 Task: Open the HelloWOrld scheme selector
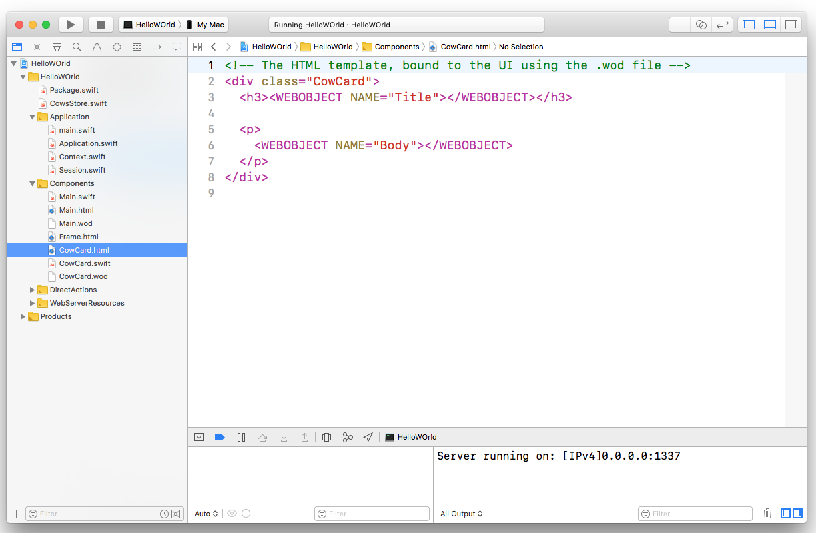click(149, 25)
